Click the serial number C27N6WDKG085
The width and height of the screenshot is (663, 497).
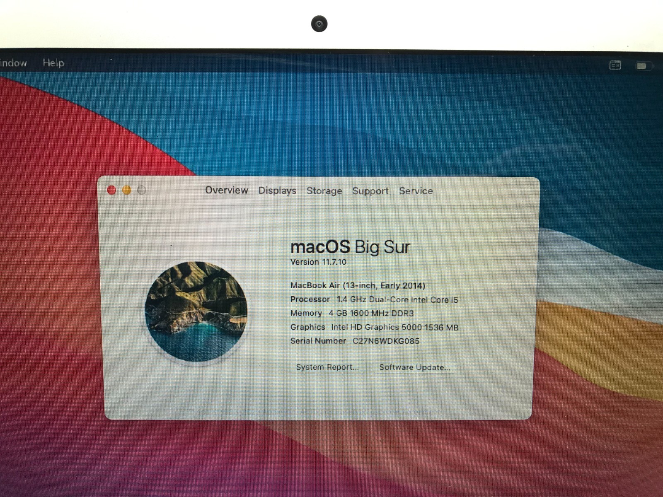pos(386,341)
